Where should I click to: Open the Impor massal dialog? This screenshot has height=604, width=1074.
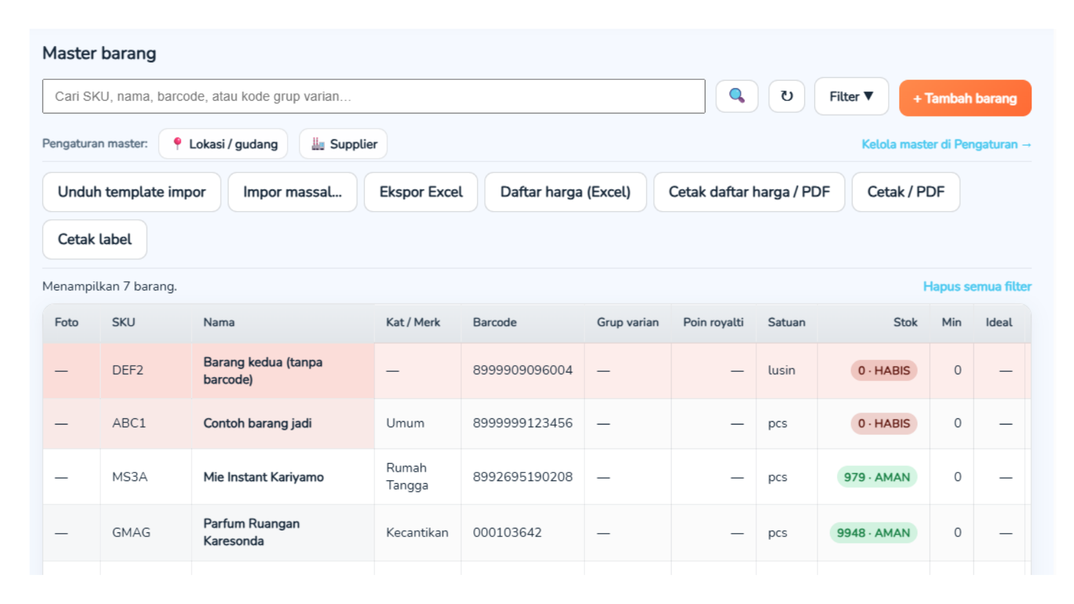pos(292,192)
